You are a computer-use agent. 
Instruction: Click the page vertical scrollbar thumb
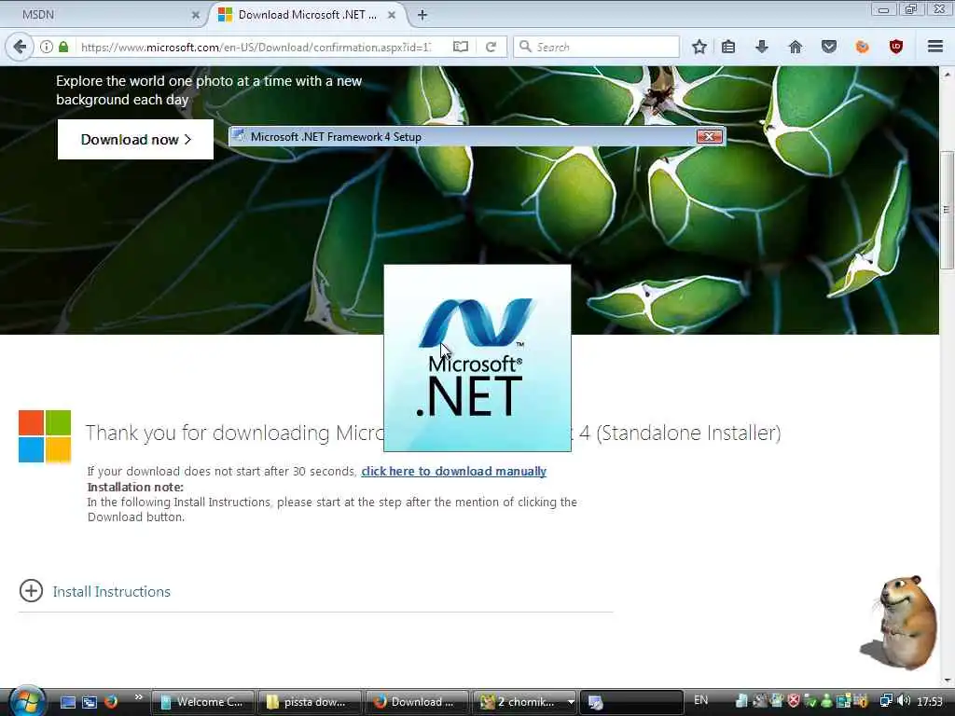(x=947, y=210)
